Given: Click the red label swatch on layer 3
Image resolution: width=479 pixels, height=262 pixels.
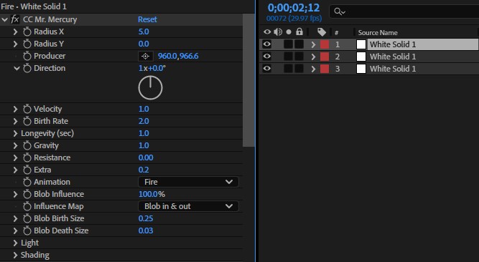Looking at the screenshot, I should tap(325, 69).
